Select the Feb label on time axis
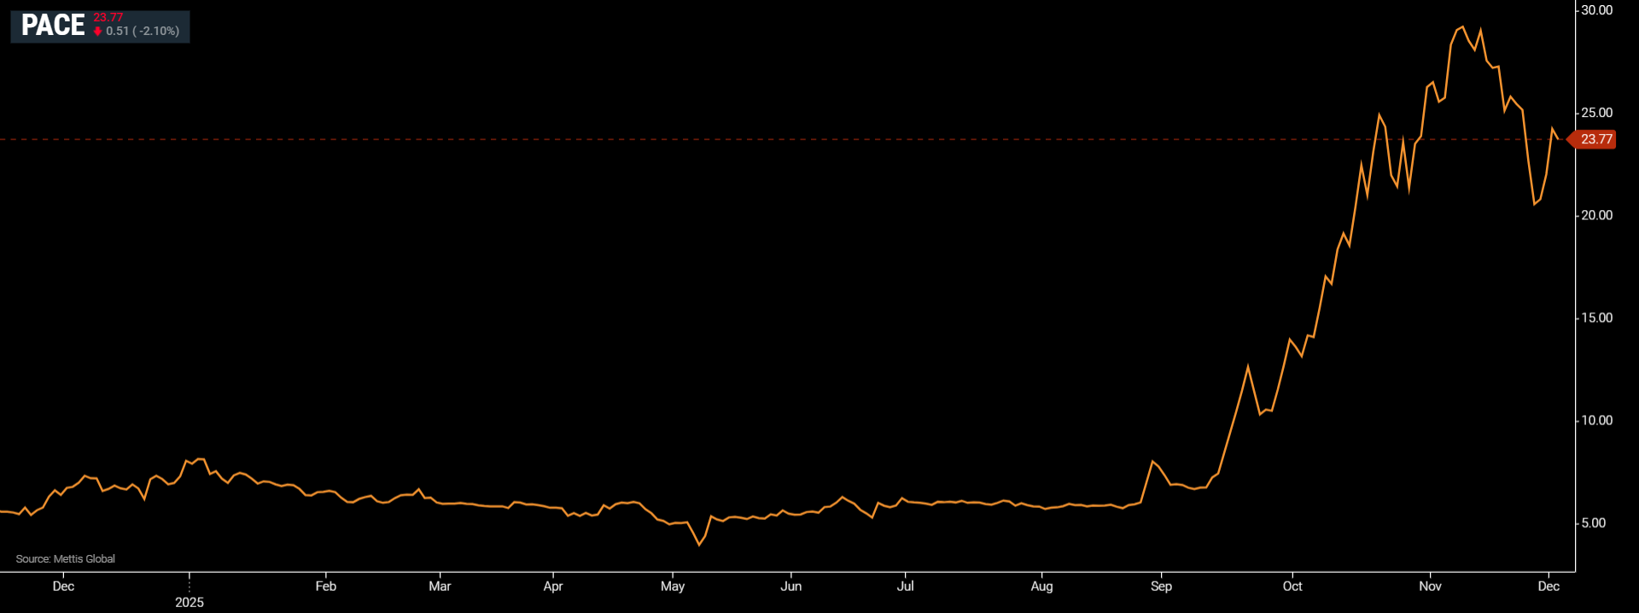The image size is (1639, 613). pos(325,587)
